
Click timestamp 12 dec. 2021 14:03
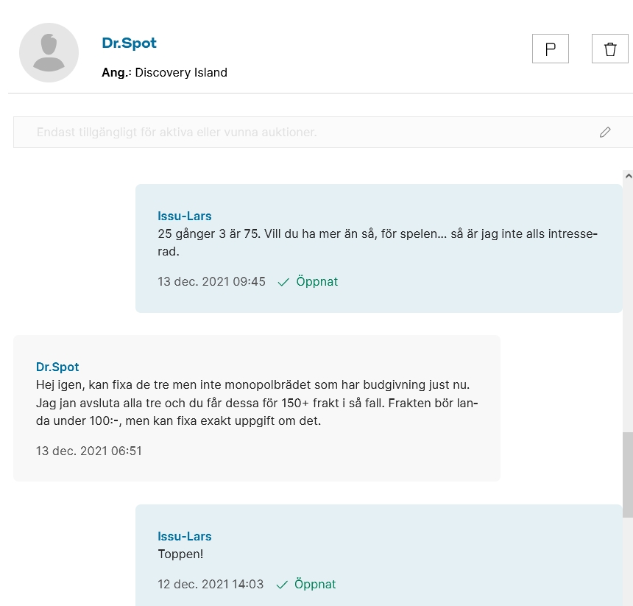(x=211, y=584)
